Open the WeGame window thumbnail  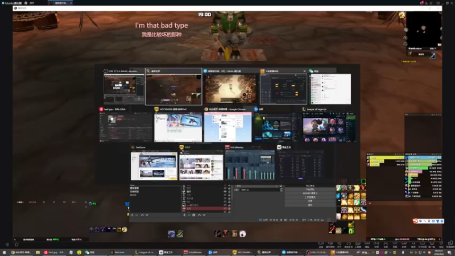coord(154,165)
